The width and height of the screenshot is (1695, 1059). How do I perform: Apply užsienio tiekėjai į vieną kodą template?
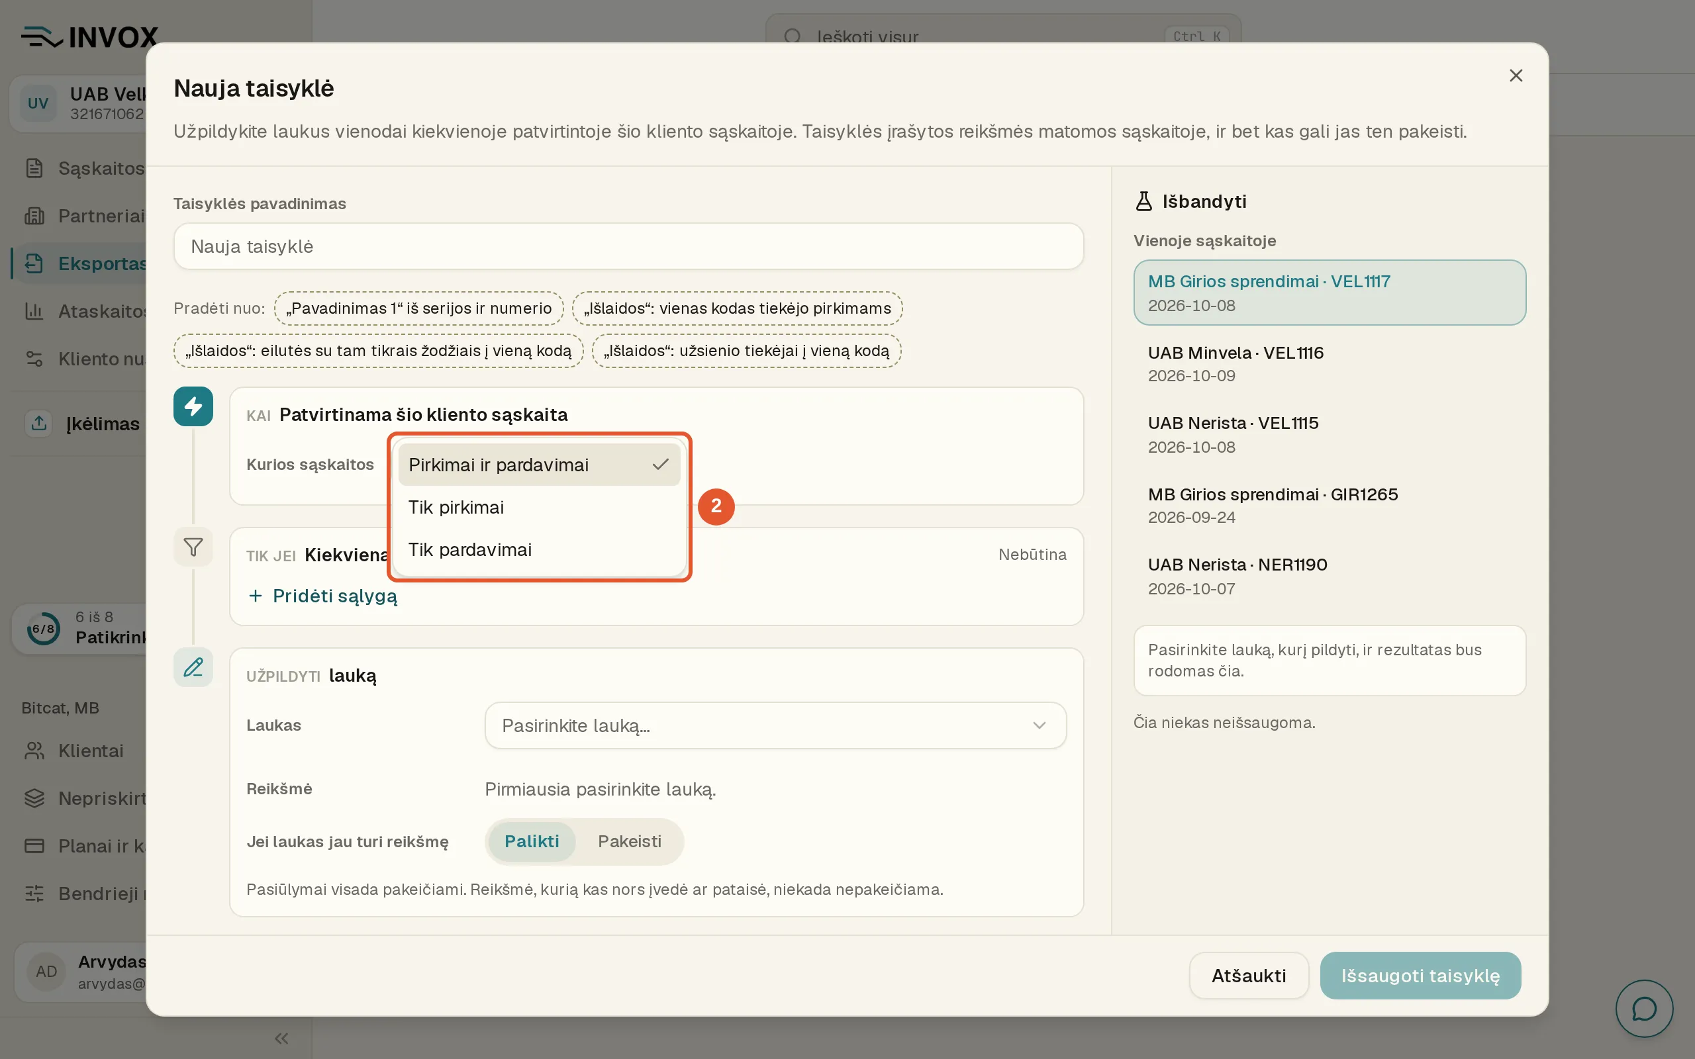pos(746,351)
